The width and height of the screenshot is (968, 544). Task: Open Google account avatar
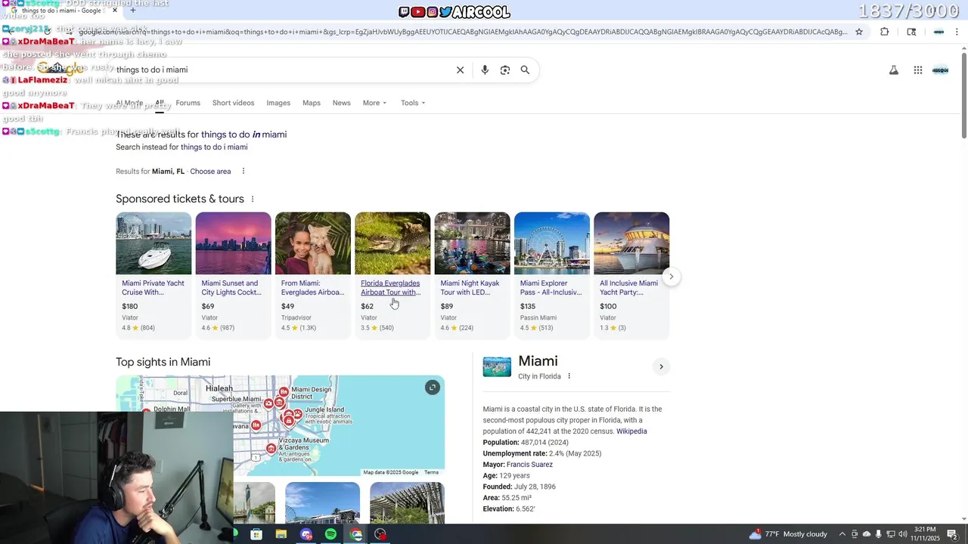(x=940, y=70)
